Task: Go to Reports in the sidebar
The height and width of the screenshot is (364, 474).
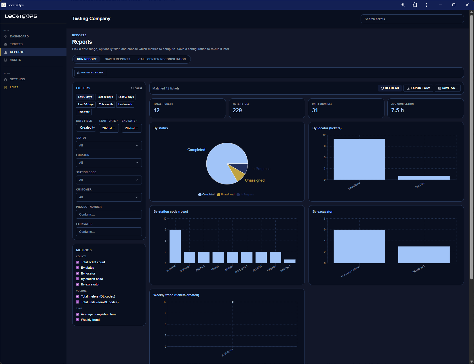Action: [33, 52]
